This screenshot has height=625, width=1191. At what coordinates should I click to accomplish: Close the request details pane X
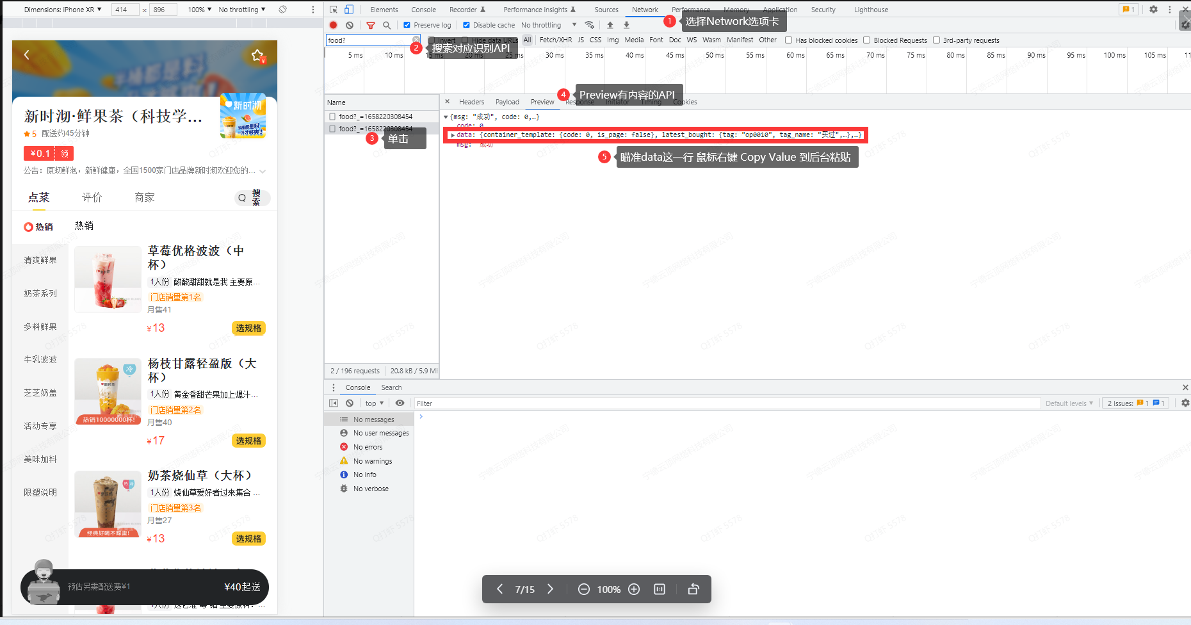click(447, 101)
